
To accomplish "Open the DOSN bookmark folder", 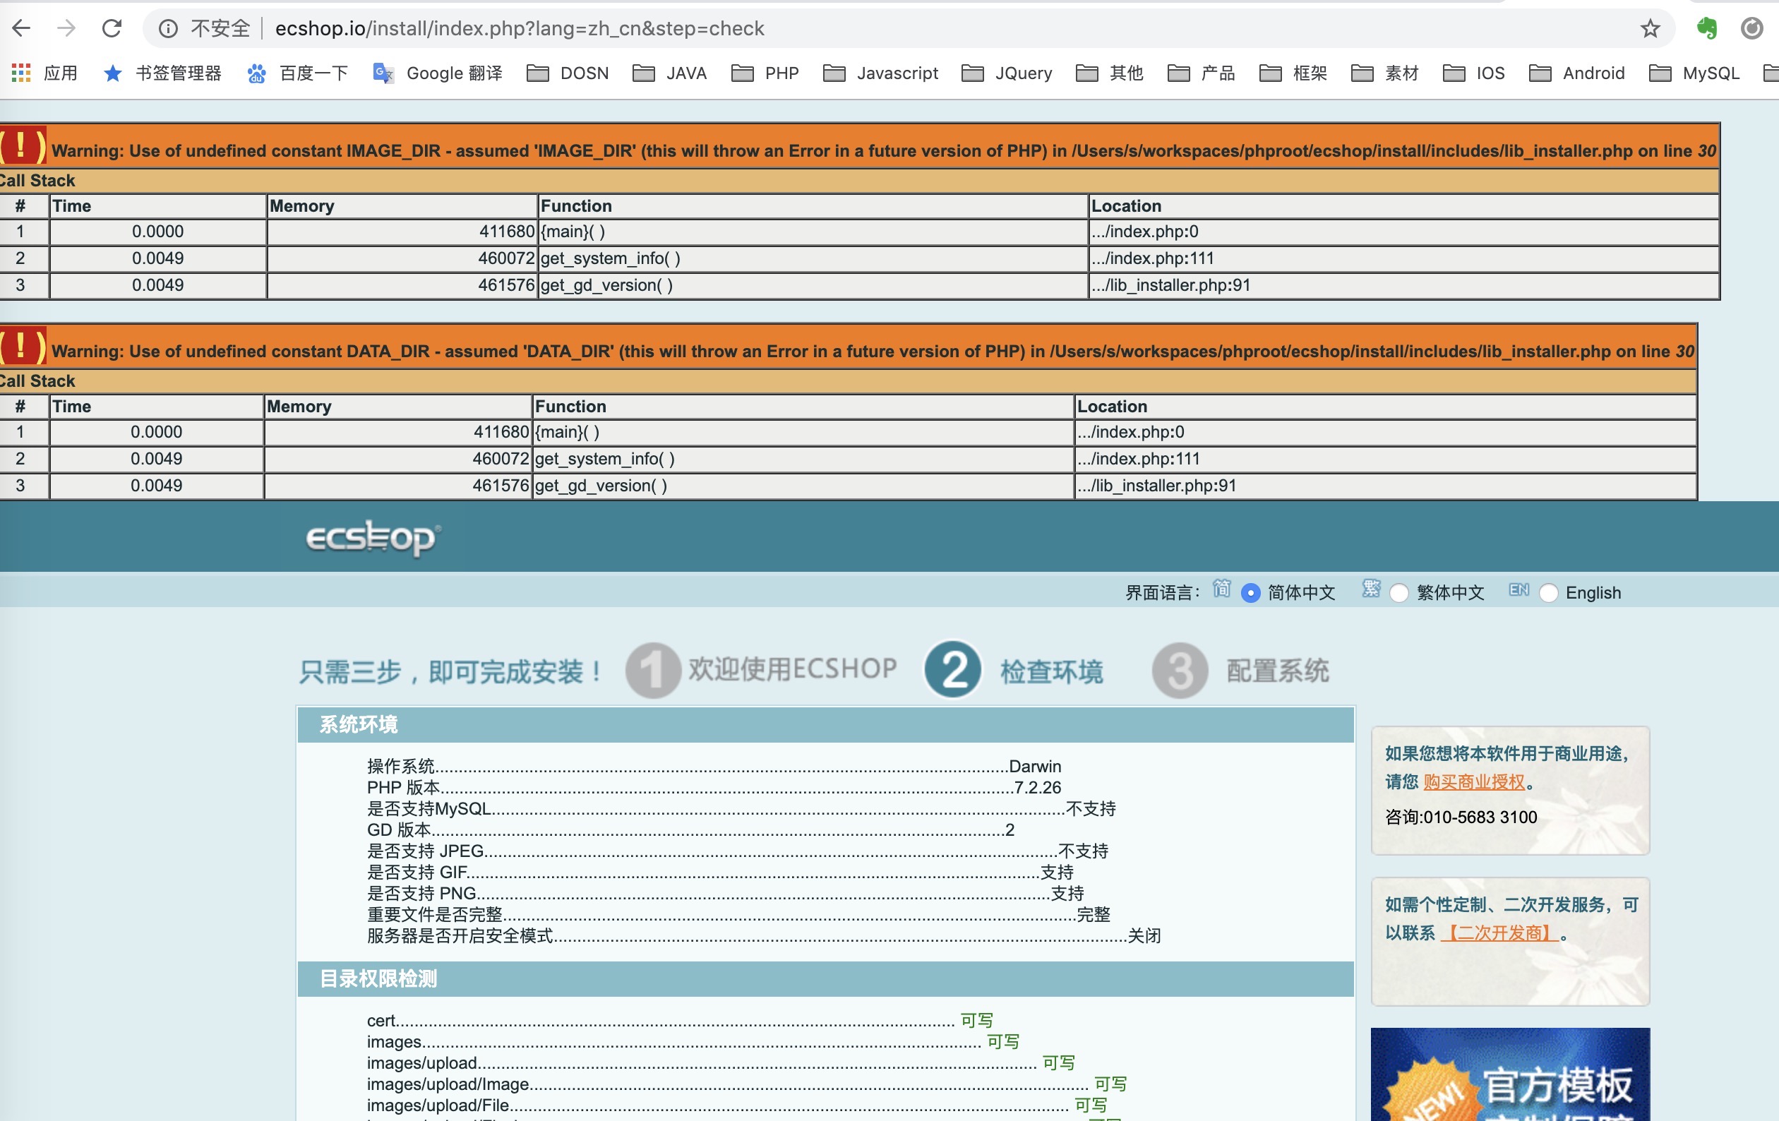I will (568, 73).
